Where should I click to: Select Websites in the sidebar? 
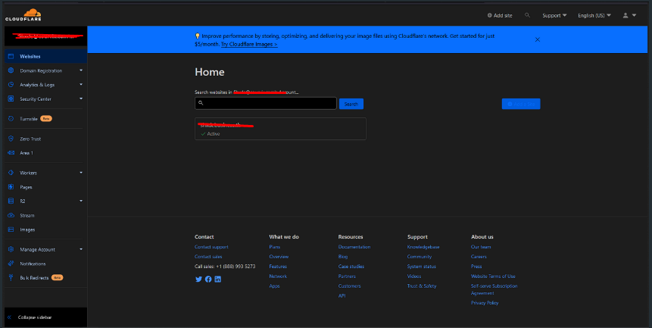pos(45,56)
